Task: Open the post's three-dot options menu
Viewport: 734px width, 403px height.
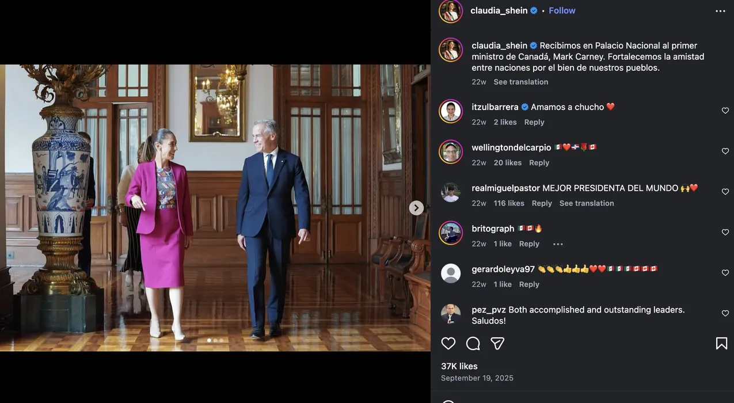Action: coord(720,11)
